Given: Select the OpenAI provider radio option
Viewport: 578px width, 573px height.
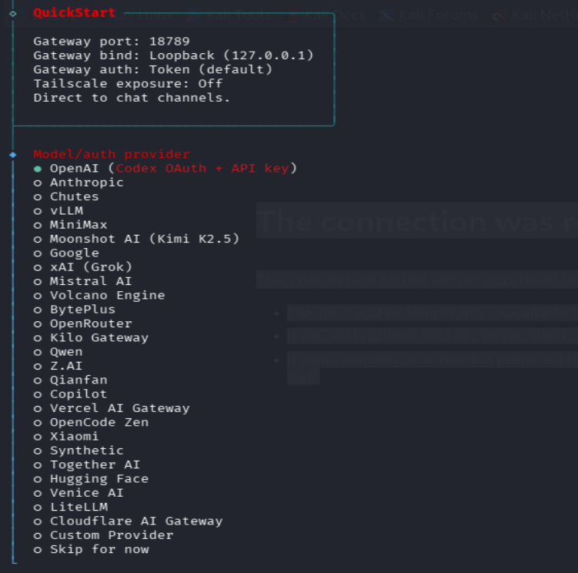Looking at the screenshot, I should (165, 169).
